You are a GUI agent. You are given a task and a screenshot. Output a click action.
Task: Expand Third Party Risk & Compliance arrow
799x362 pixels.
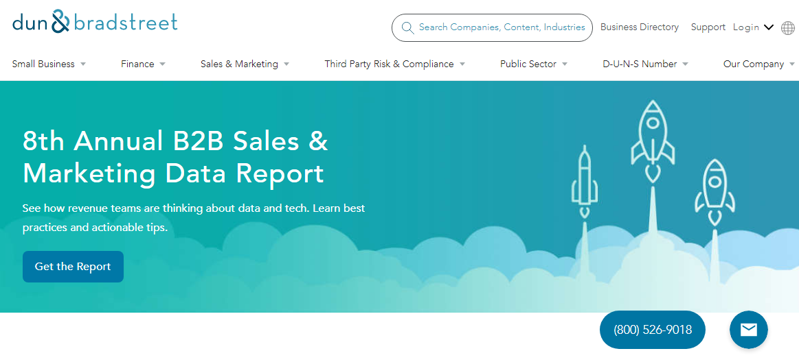[462, 64]
